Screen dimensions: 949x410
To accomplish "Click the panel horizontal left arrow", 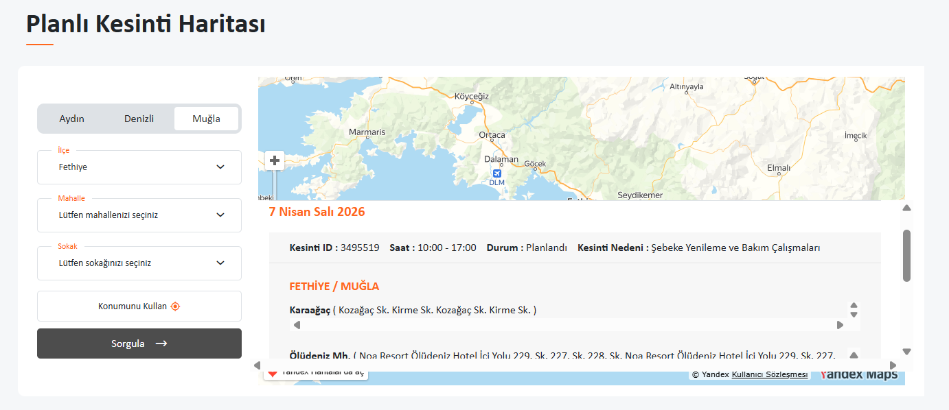I will (257, 365).
